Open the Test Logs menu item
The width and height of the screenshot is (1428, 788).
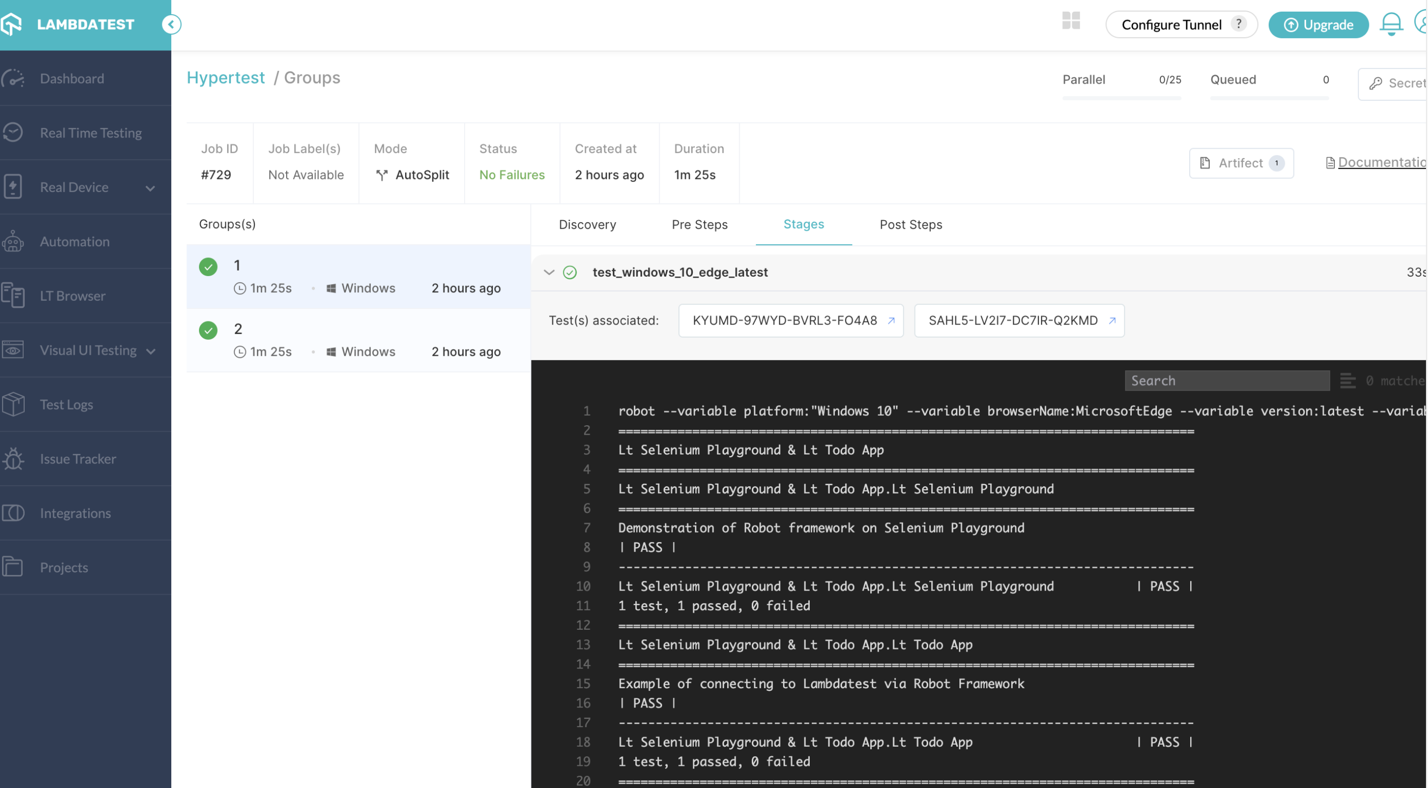[x=67, y=405]
